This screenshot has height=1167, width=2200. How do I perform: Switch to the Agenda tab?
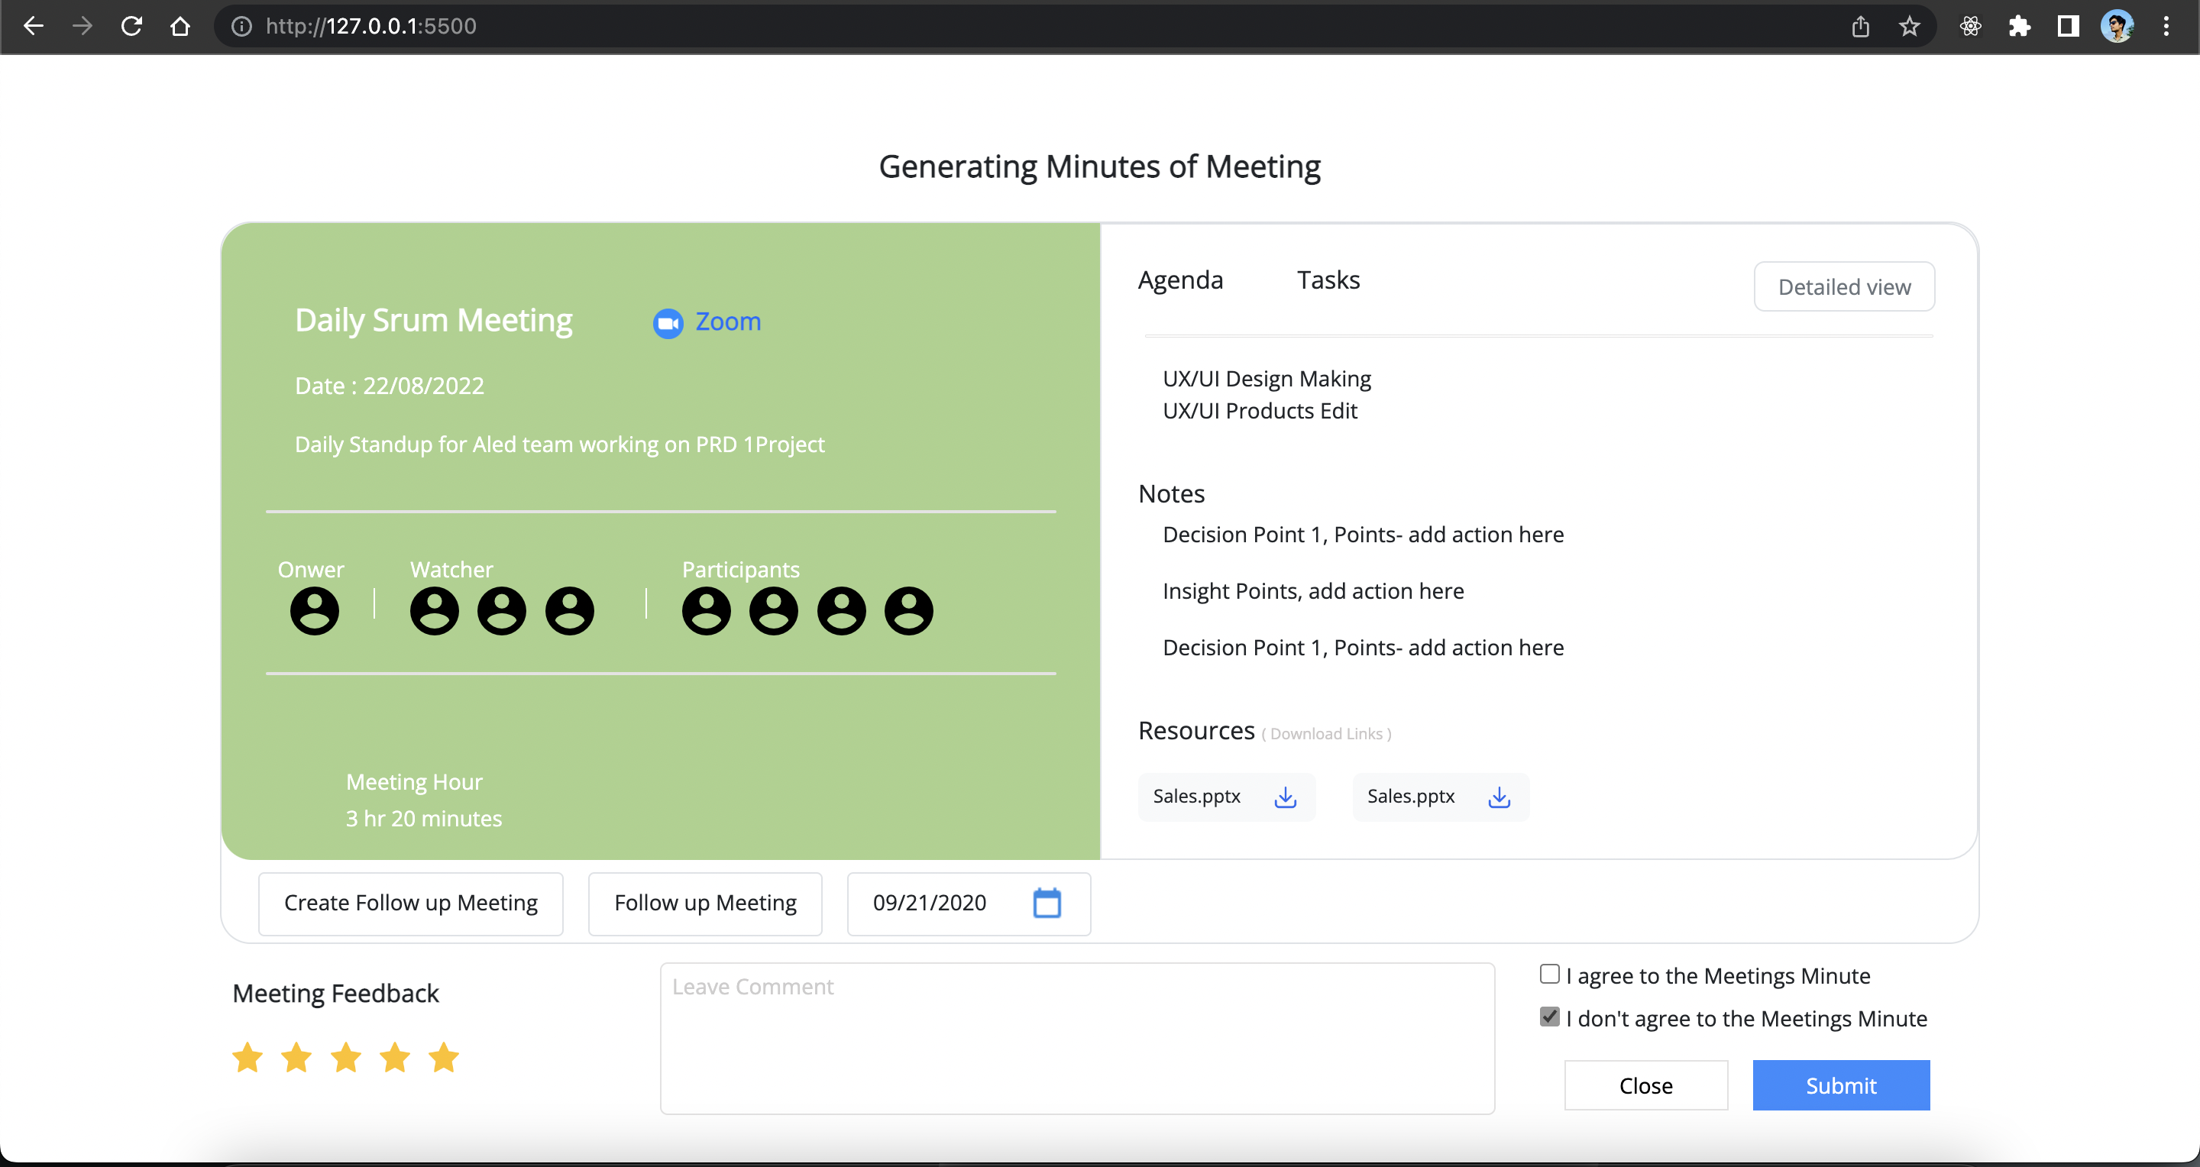pos(1180,280)
